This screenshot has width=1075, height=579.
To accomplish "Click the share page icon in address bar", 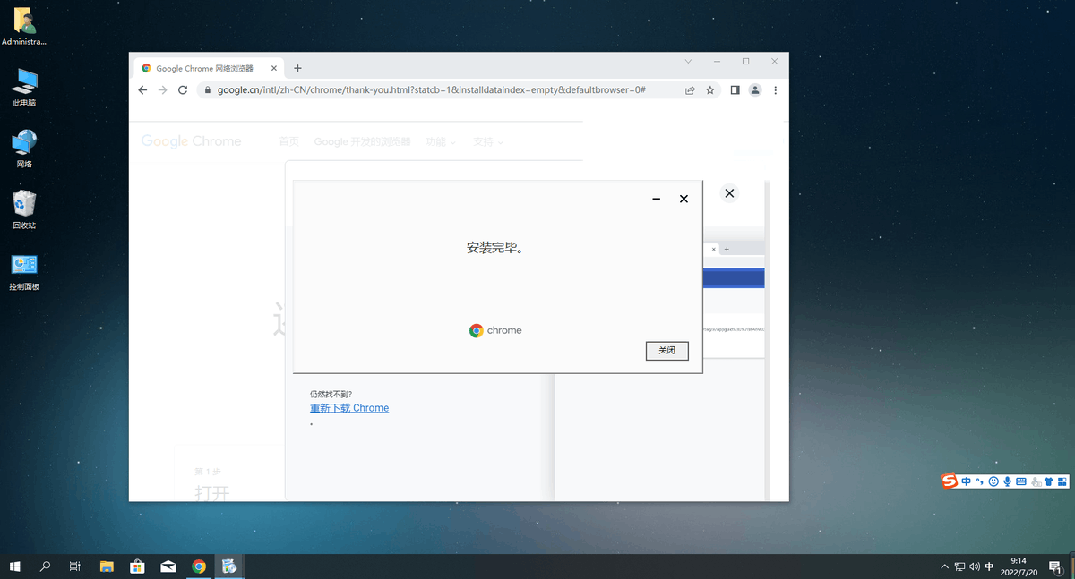I will click(690, 90).
